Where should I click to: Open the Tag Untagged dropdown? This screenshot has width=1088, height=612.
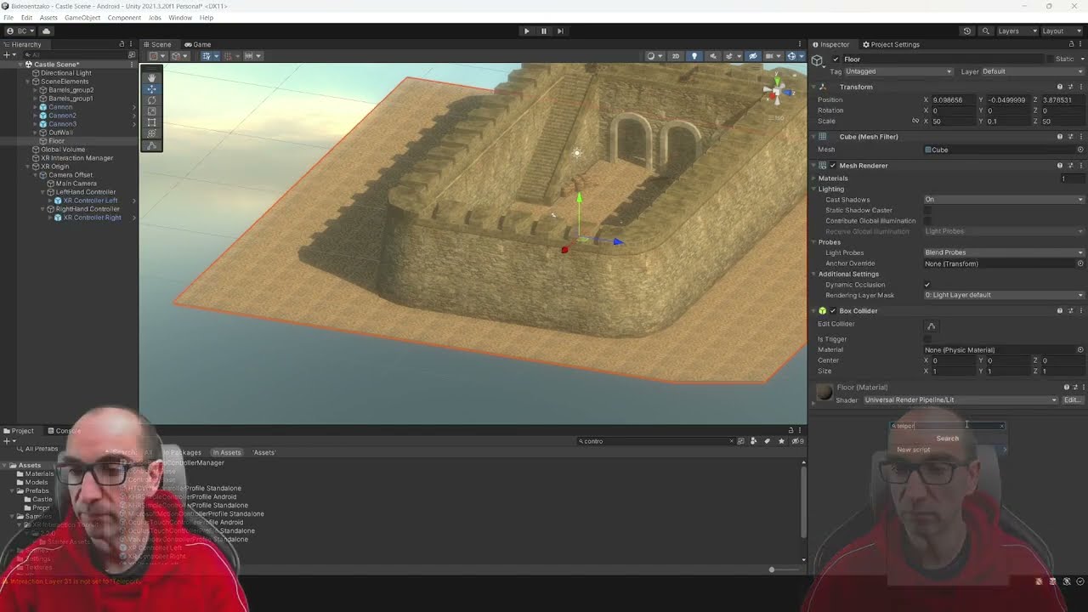(x=898, y=71)
